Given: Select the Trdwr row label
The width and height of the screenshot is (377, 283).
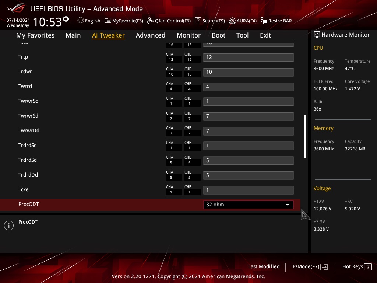Looking at the screenshot, I should [x=25, y=71].
